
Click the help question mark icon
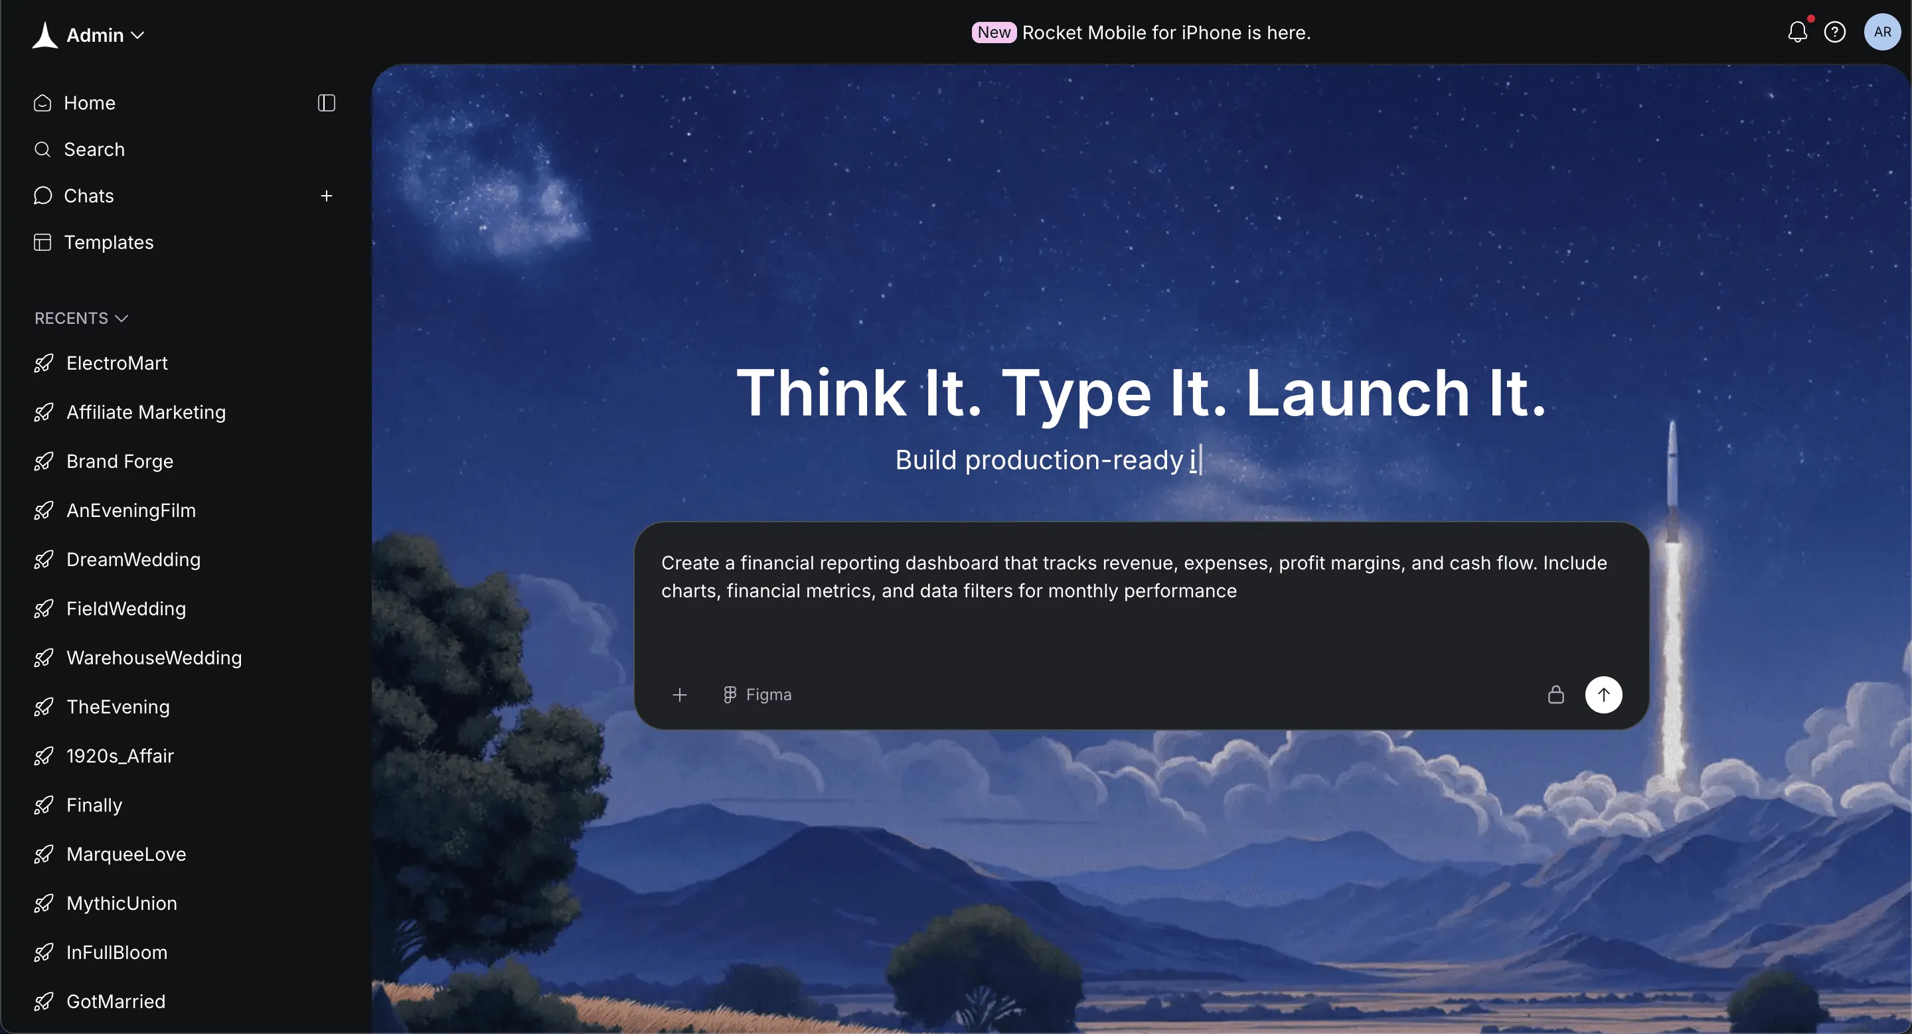(1835, 32)
